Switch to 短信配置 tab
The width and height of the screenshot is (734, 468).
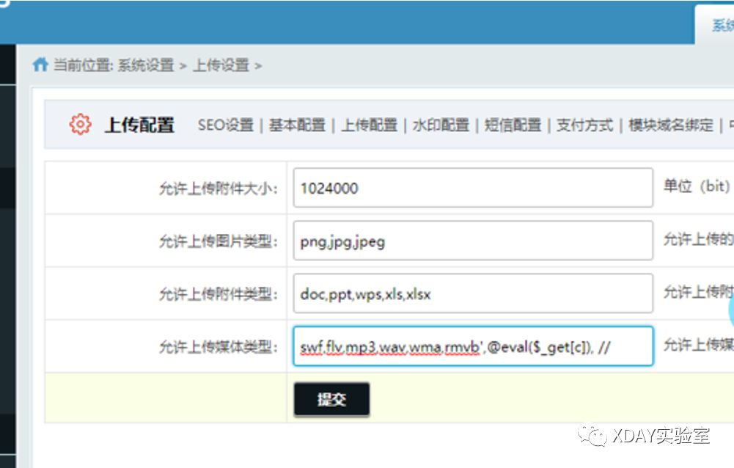click(x=513, y=125)
